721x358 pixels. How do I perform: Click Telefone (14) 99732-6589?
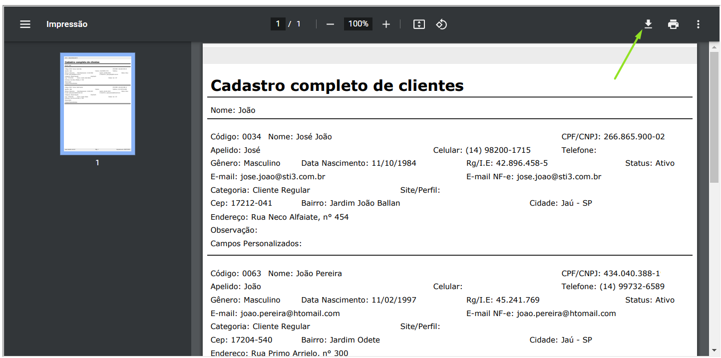(613, 287)
